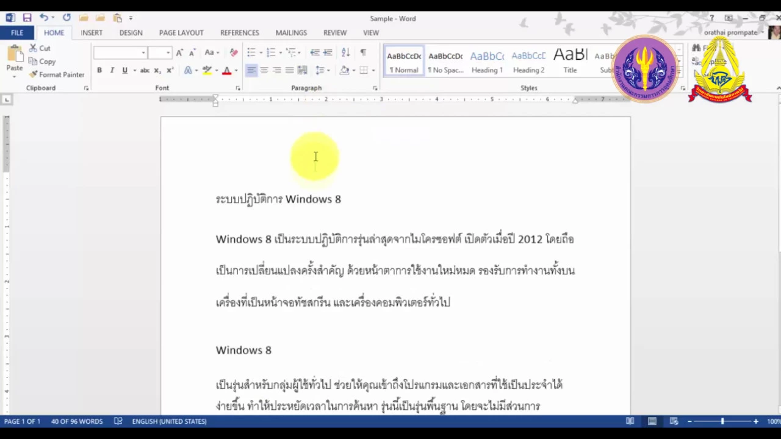Increase the paragraph indent

point(328,52)
